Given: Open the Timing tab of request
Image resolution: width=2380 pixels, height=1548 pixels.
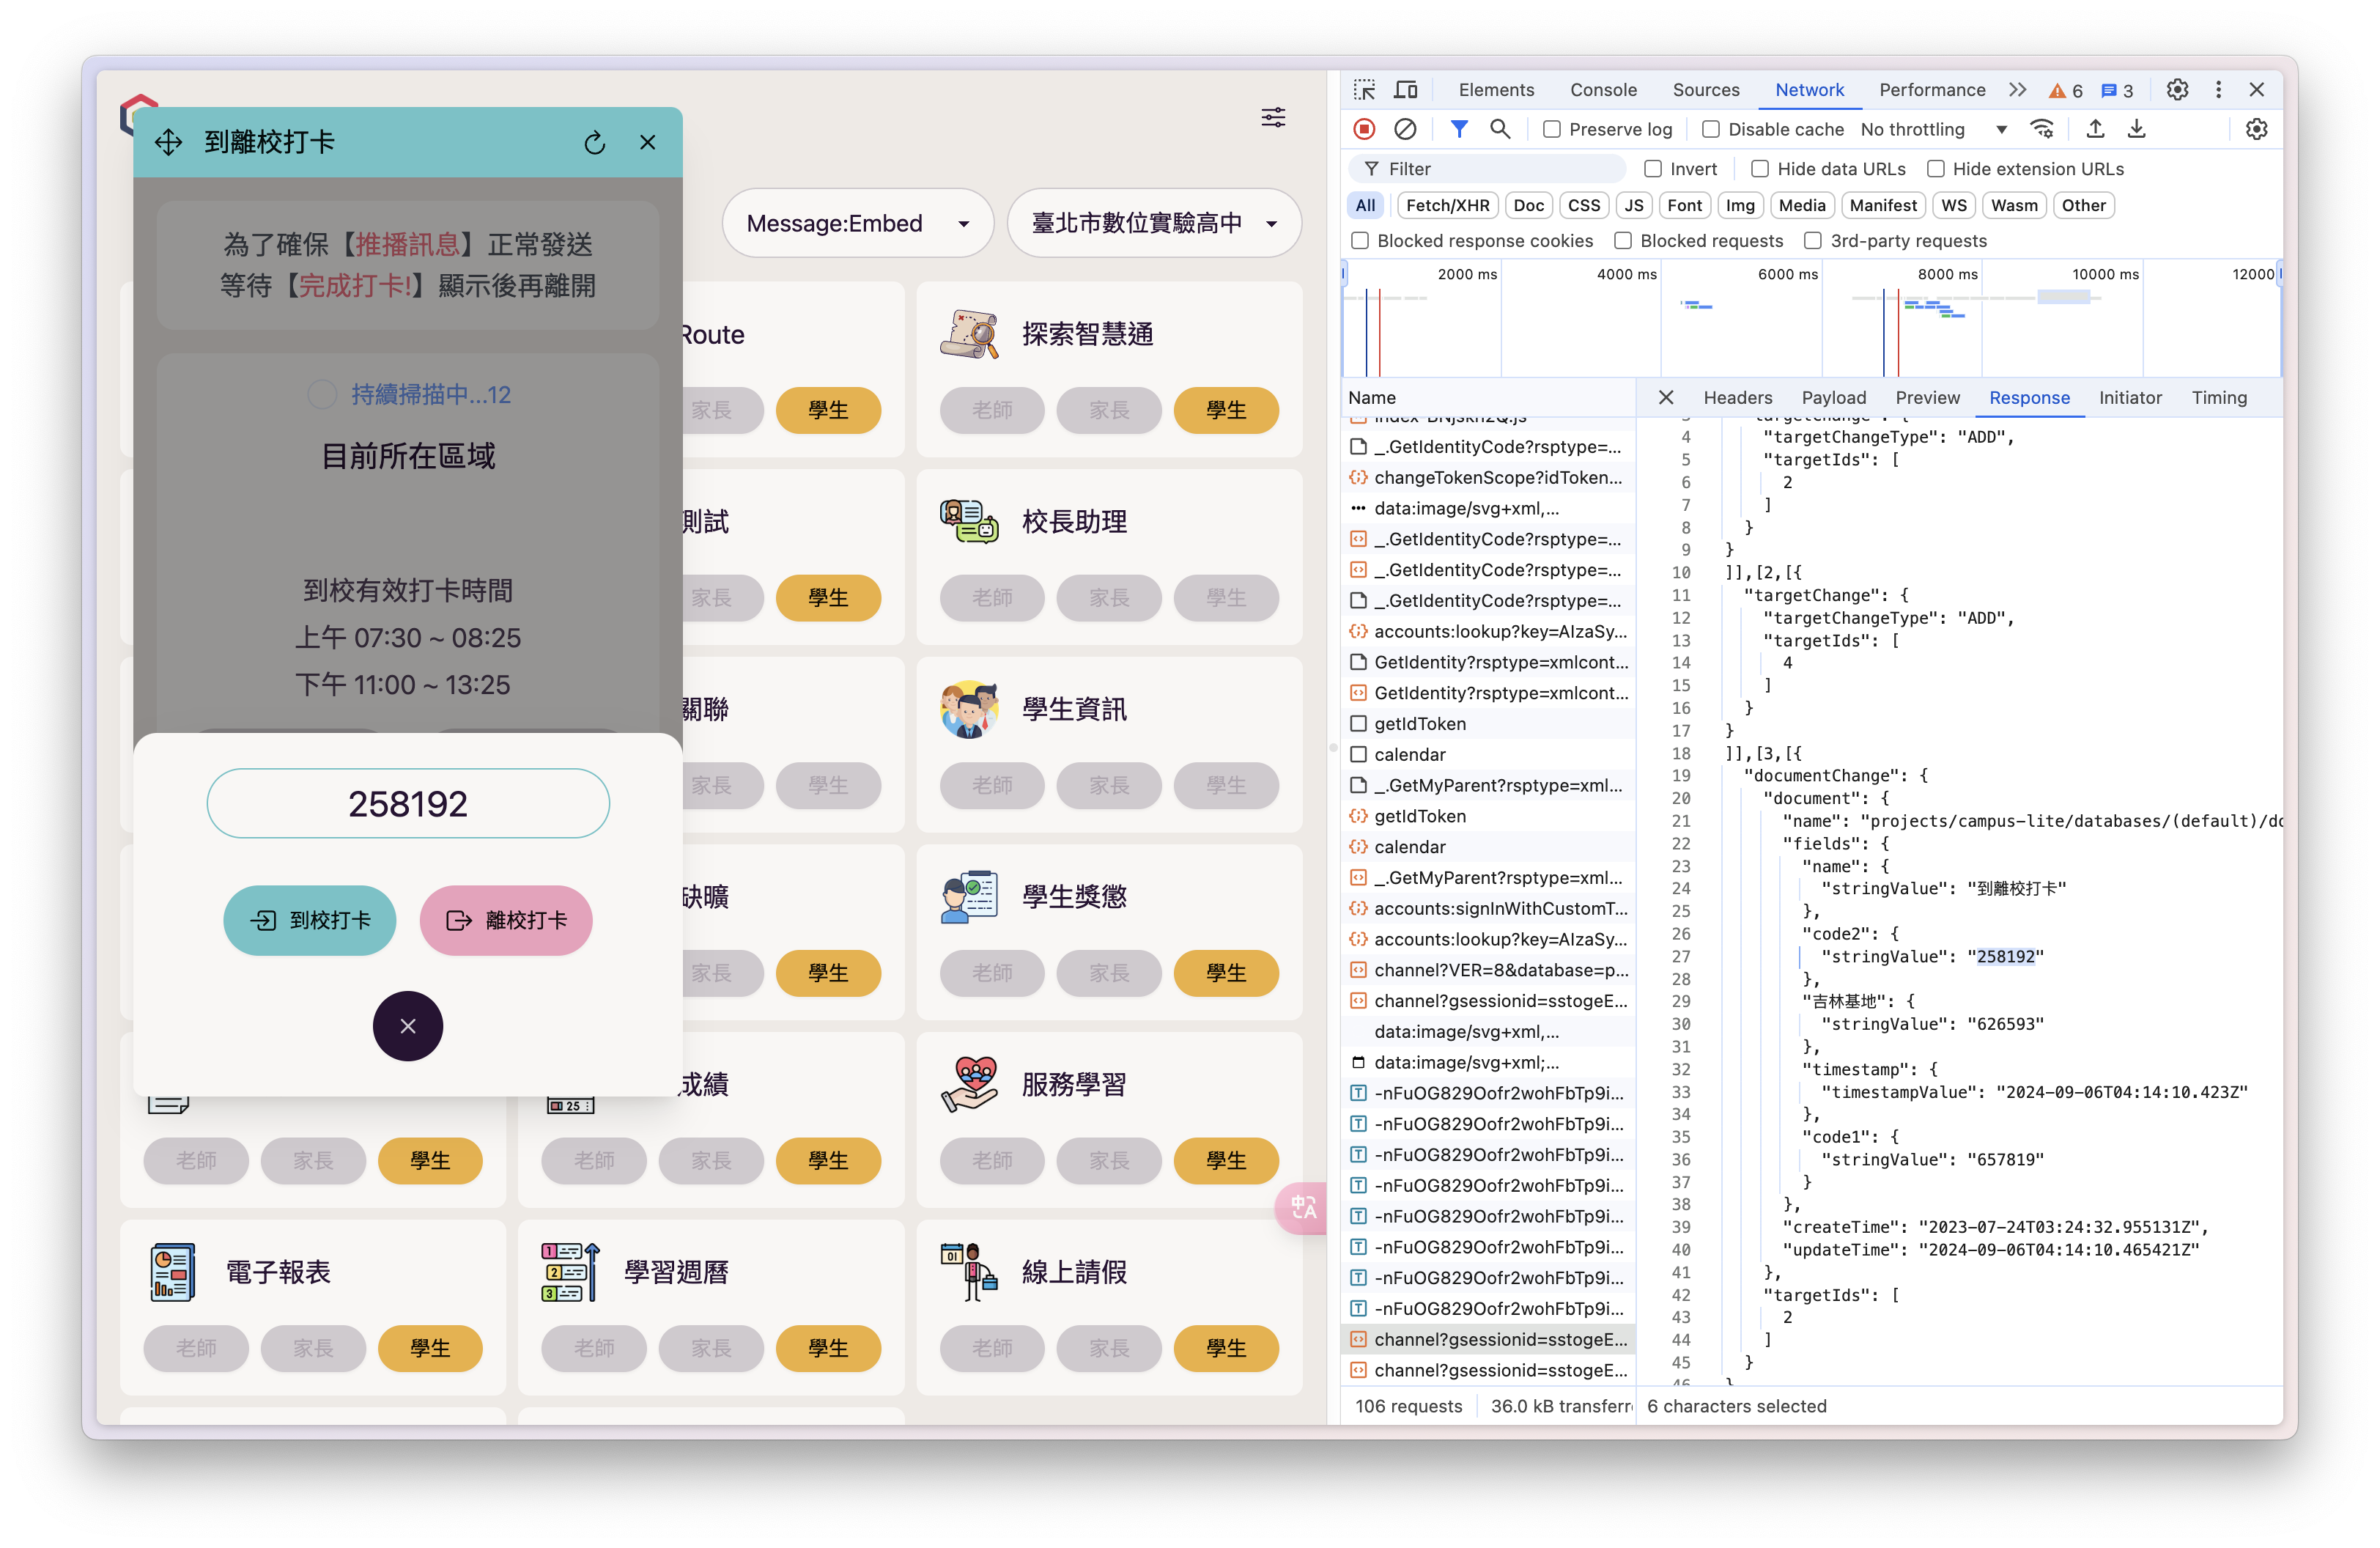Looking at the screenshot, I should click(2219, 397).
